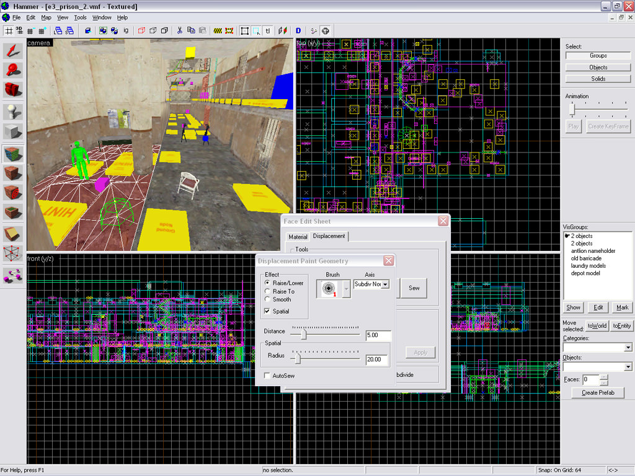
Task: Click the Cut scissors icon in toolbar
Action: pyautogui.click(x=180, y=30)
